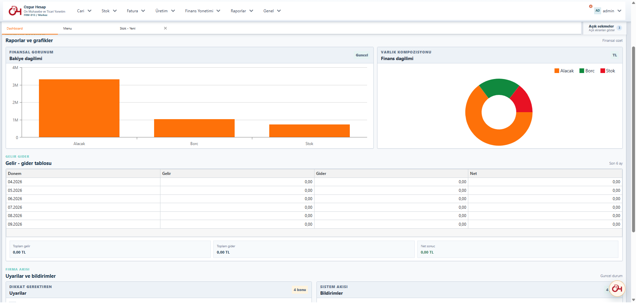636x303 pixels.
Task: Expand the Raporlar dropdown chevron
Action: click(251, 11)
